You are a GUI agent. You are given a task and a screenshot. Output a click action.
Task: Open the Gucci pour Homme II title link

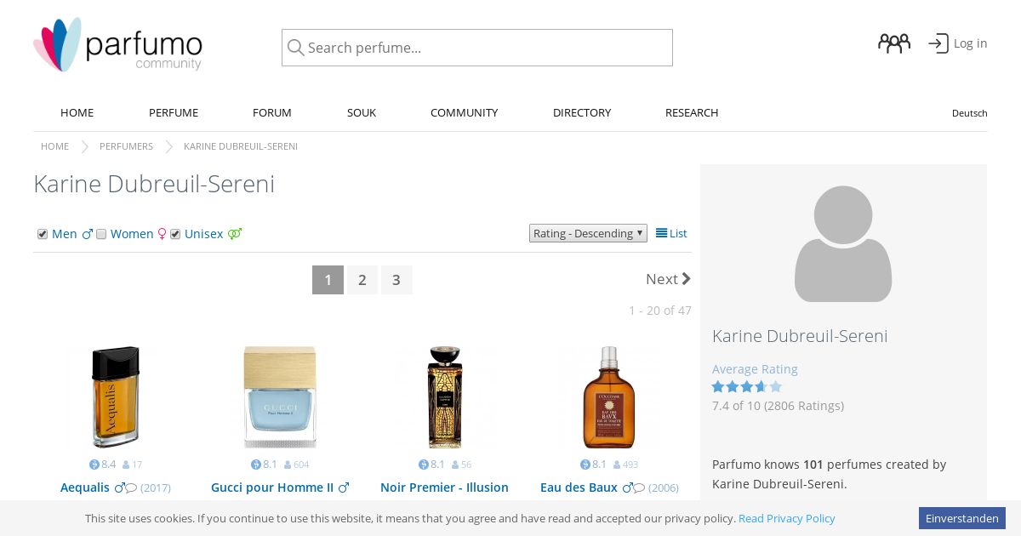click(x=272, y=488)
